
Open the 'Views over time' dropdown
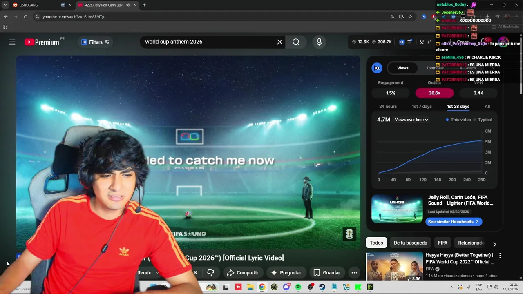tap(411, 120)
